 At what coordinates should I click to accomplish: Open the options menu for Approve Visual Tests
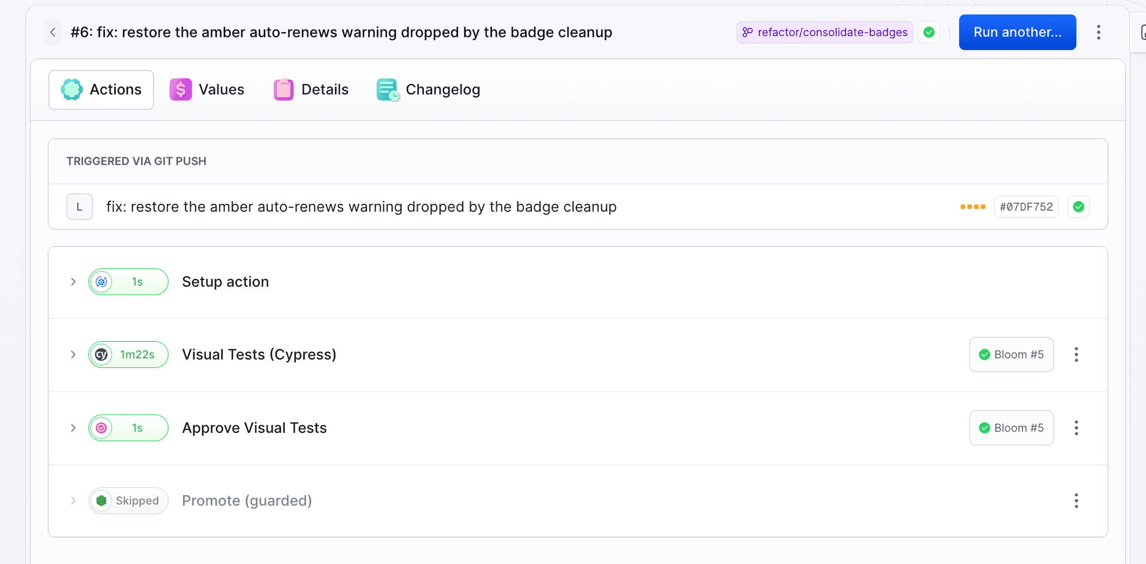[x=1076, y=428]
